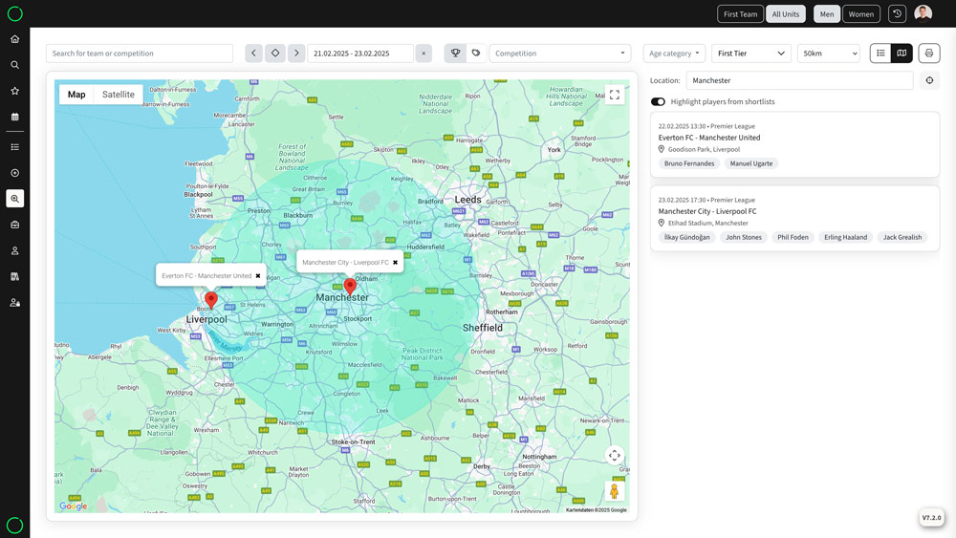Click Goodison Park, Liverpool venue
Screen dimensions: 956x538
(x=704, y=149)
